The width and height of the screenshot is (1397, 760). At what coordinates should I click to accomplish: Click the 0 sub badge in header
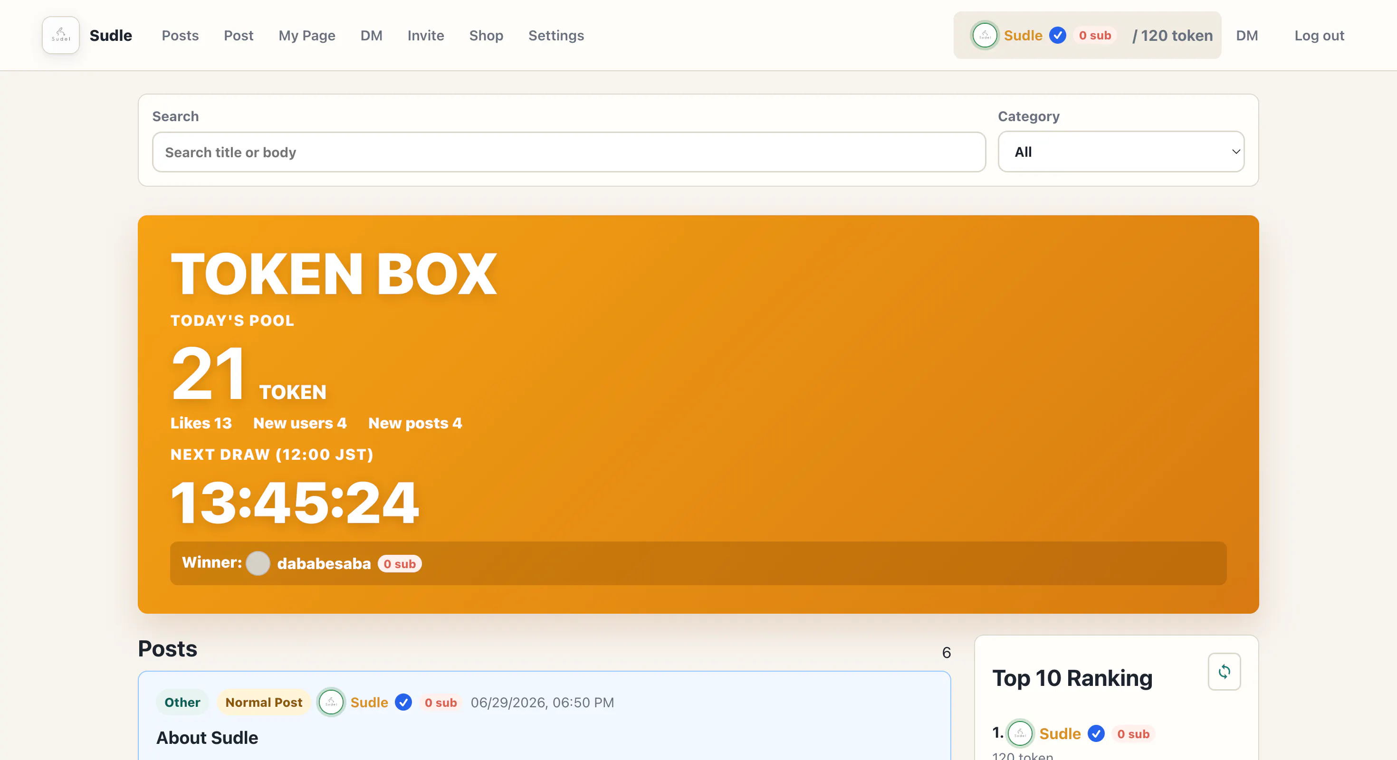point(1095,35)
